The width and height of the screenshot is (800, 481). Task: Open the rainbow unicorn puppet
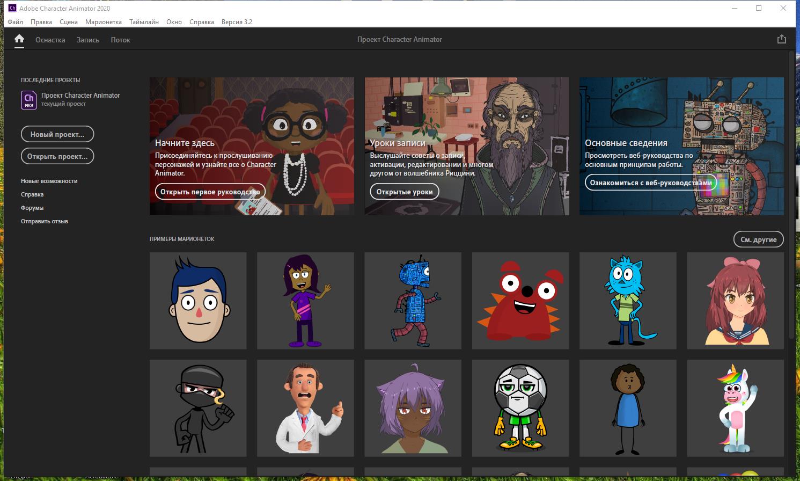coord(736,408)
